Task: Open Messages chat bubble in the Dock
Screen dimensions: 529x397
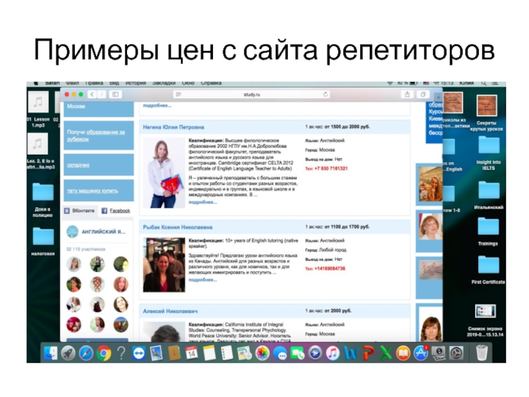Action: 280,353
